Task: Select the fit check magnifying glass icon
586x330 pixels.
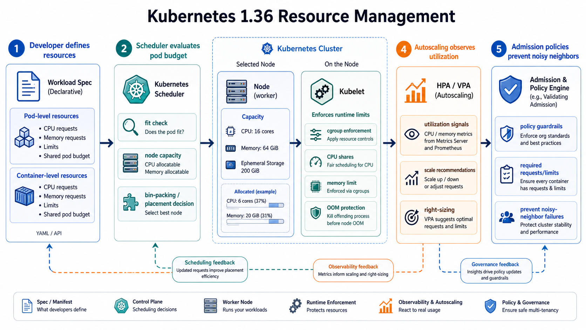Action: pyautogui.click(x=130, y=127)
